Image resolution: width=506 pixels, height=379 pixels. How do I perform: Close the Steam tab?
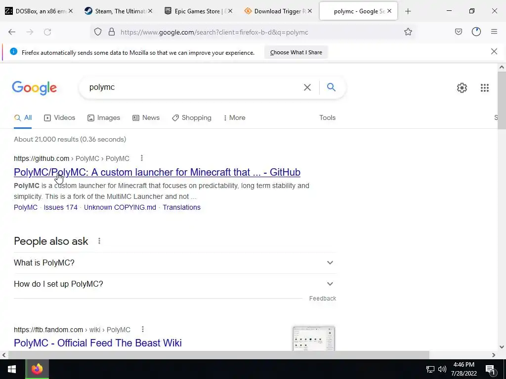click(150, 11)
